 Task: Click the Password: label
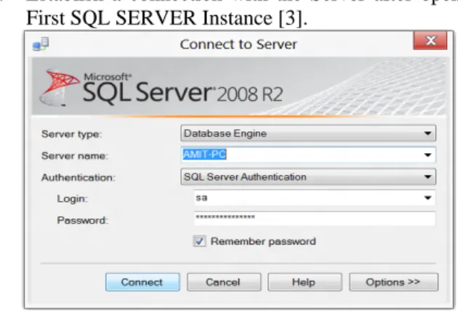(x=83, y=221)
